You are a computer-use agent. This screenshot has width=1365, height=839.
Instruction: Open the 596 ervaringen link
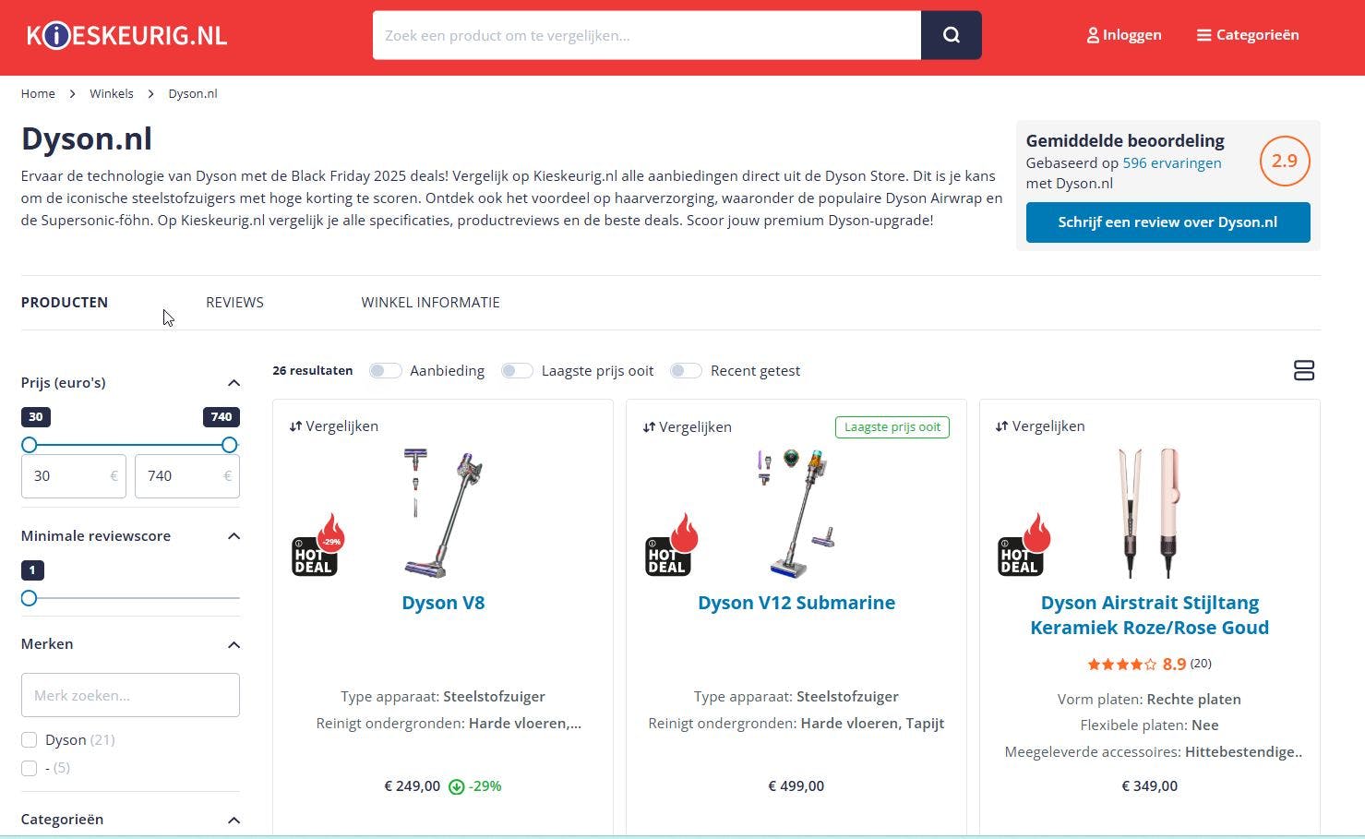click(x=1171, y=162)
